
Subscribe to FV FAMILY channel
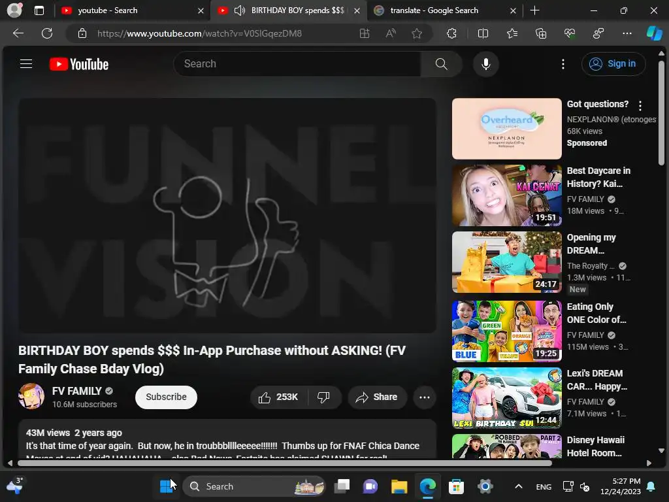pyautogui.click(x=166, y=397)
